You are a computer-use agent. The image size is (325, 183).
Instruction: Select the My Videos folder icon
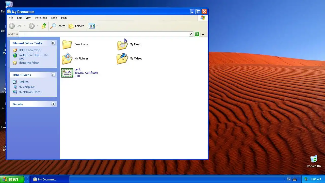(x=122, y=58)
